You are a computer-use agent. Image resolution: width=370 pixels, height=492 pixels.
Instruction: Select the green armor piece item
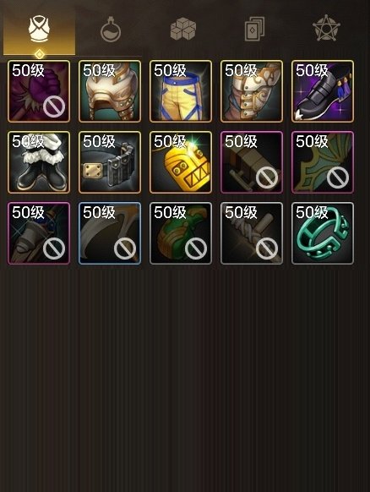pyautogui.click(x=181, y=233)
